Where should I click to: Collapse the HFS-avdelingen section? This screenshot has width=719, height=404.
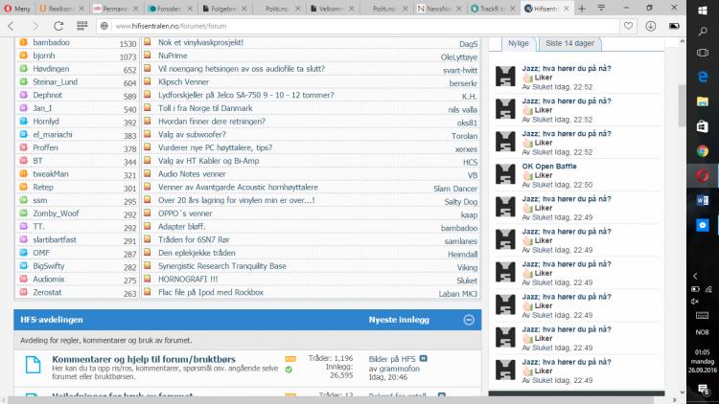pos(469,320)
